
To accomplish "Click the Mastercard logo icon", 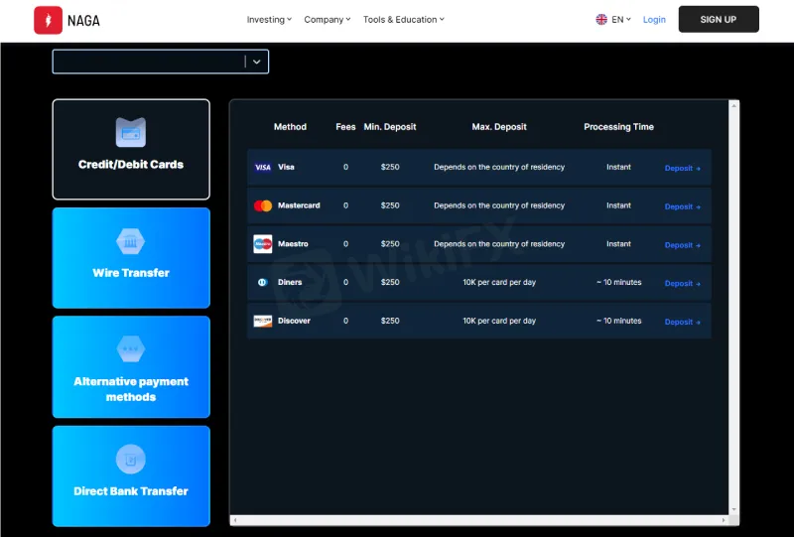I will click(263, 205).
